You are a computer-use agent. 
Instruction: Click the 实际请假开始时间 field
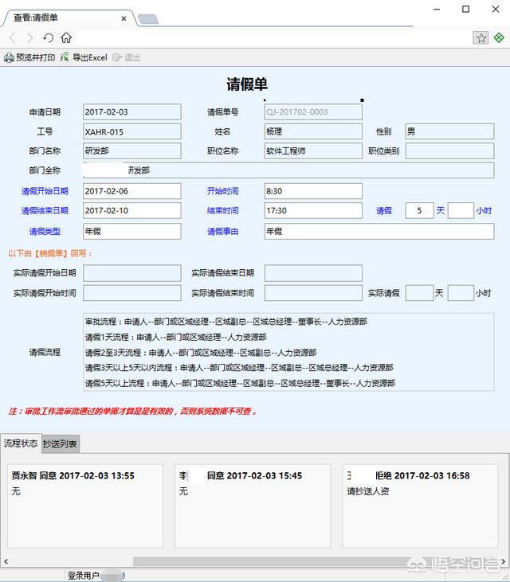131,293
